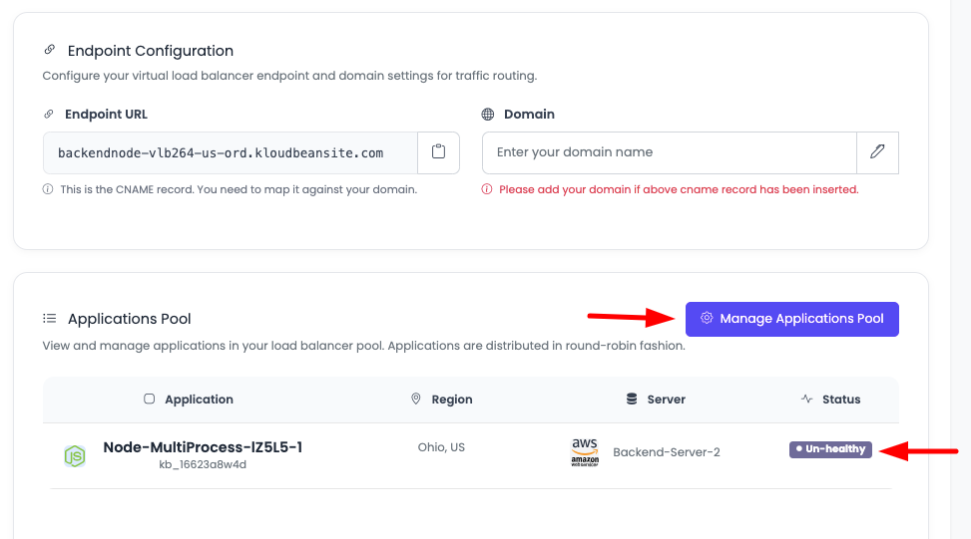The width and height of the screenshot is (971, 539).
Task: Click the Un-healthy status badge
Action: coord(830,449)
